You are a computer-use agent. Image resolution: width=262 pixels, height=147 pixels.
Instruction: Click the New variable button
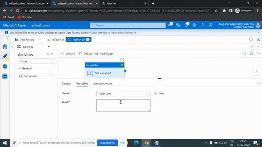[x=159, y=94]
